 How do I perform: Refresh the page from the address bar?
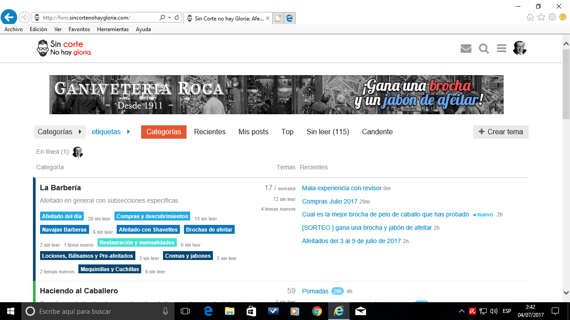[177, 18]
